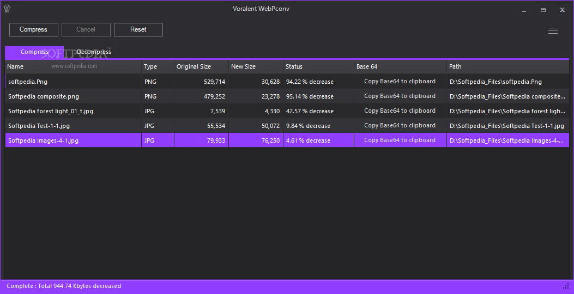Switch to the Decompress tab
This screenshot has height=294, width=574.
click(94, 52)
